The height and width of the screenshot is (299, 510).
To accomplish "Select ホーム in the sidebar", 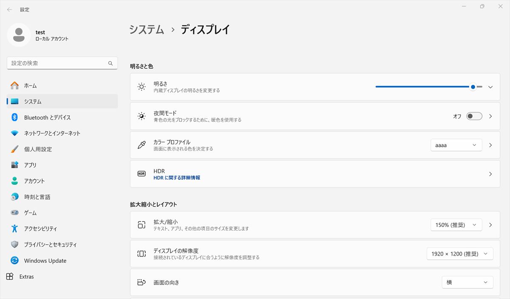I will (62, 86).
